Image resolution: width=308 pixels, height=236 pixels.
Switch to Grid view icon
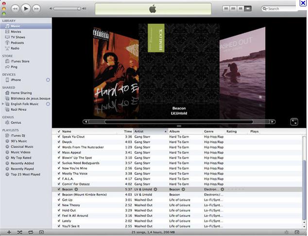point(240,8)
